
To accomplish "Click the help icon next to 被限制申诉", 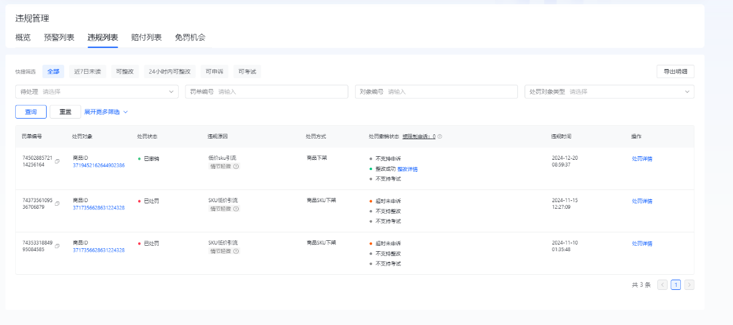I will 440,137.
